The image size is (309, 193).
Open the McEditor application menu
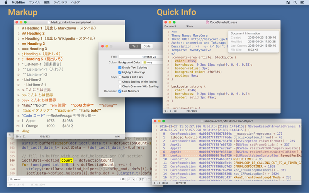click(x=18, y=2)
